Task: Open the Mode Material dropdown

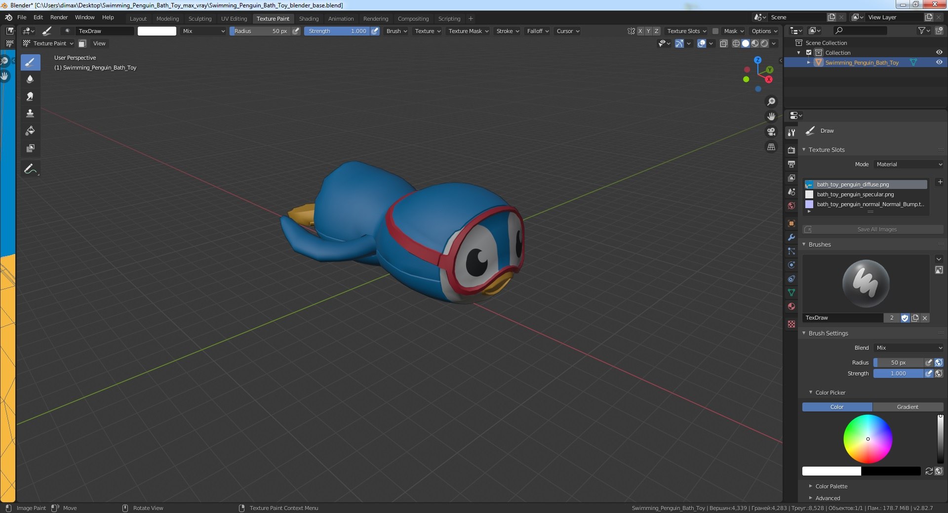Action: [908, 164]
